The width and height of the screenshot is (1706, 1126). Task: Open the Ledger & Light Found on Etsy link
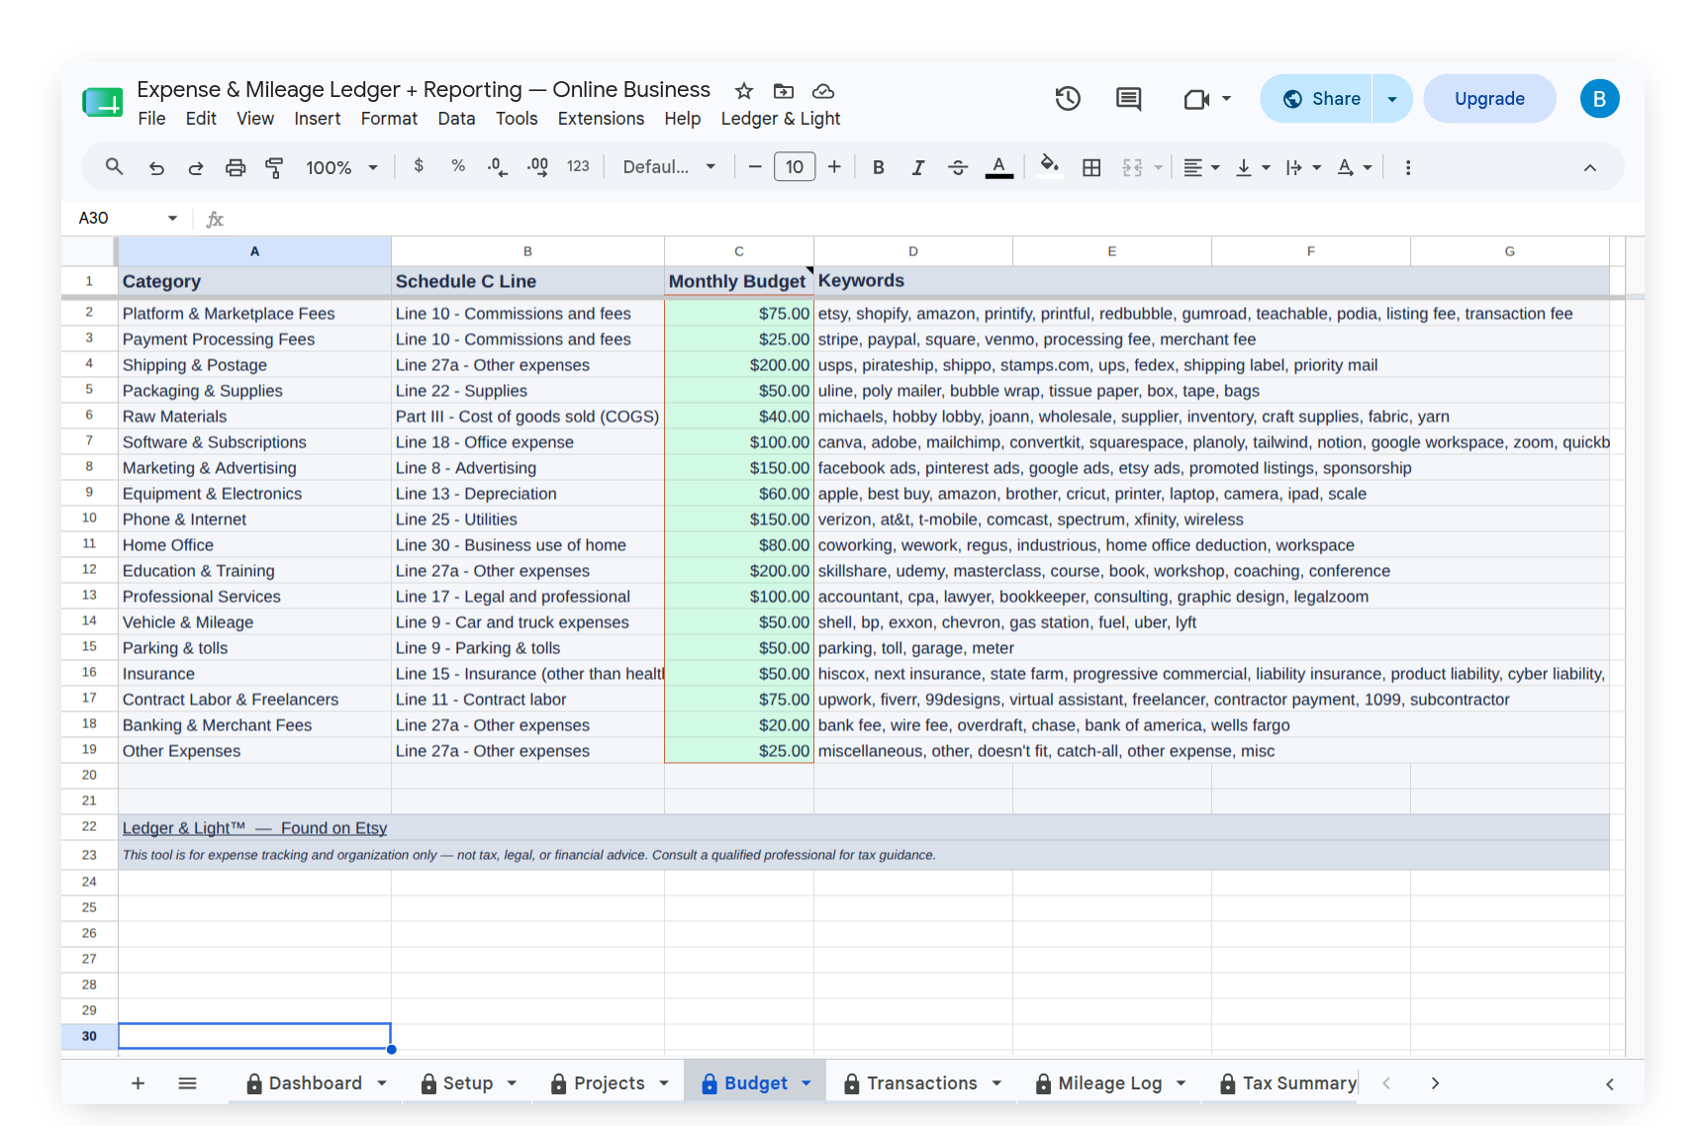pos(254,828)
